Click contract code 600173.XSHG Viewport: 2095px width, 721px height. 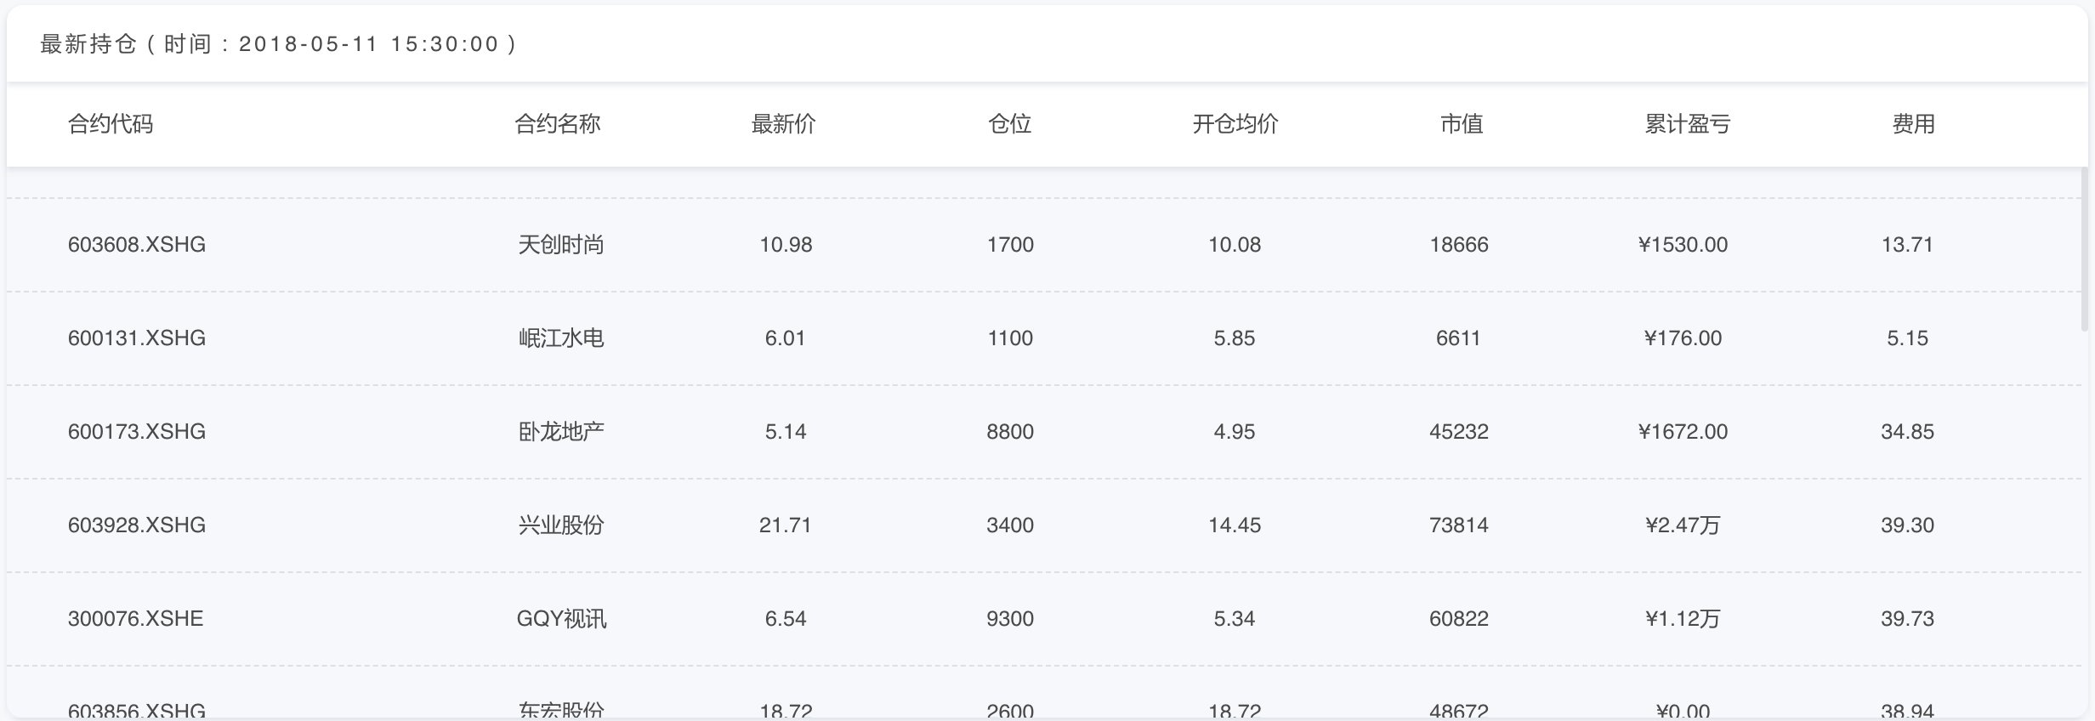point(137,432)
